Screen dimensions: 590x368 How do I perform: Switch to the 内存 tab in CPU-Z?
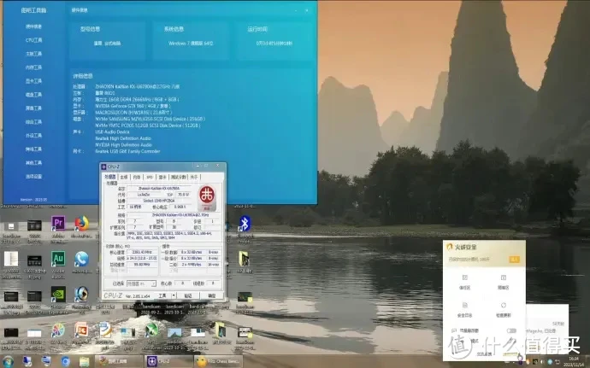[137, 177]
